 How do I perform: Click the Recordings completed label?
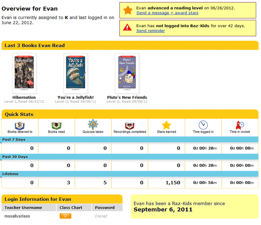pyautogui.click(x=130, y=132)
